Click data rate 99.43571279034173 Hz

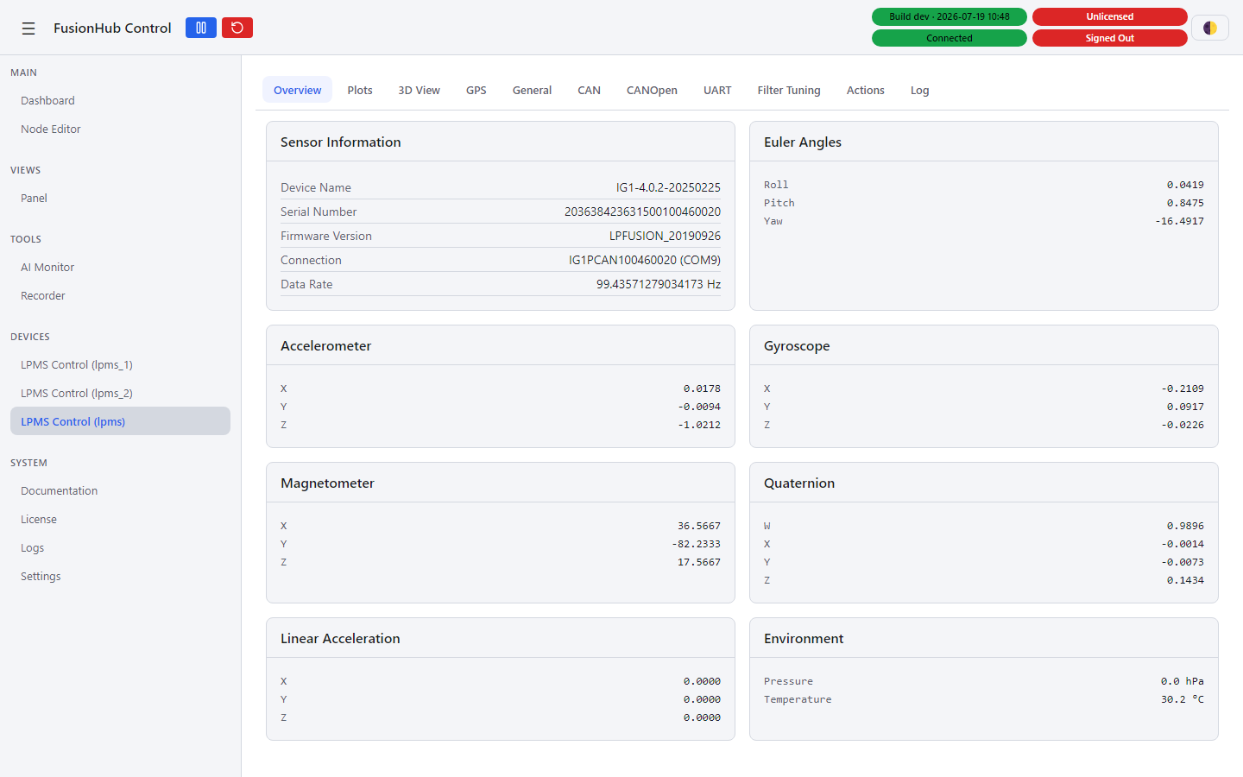(658, 284)
